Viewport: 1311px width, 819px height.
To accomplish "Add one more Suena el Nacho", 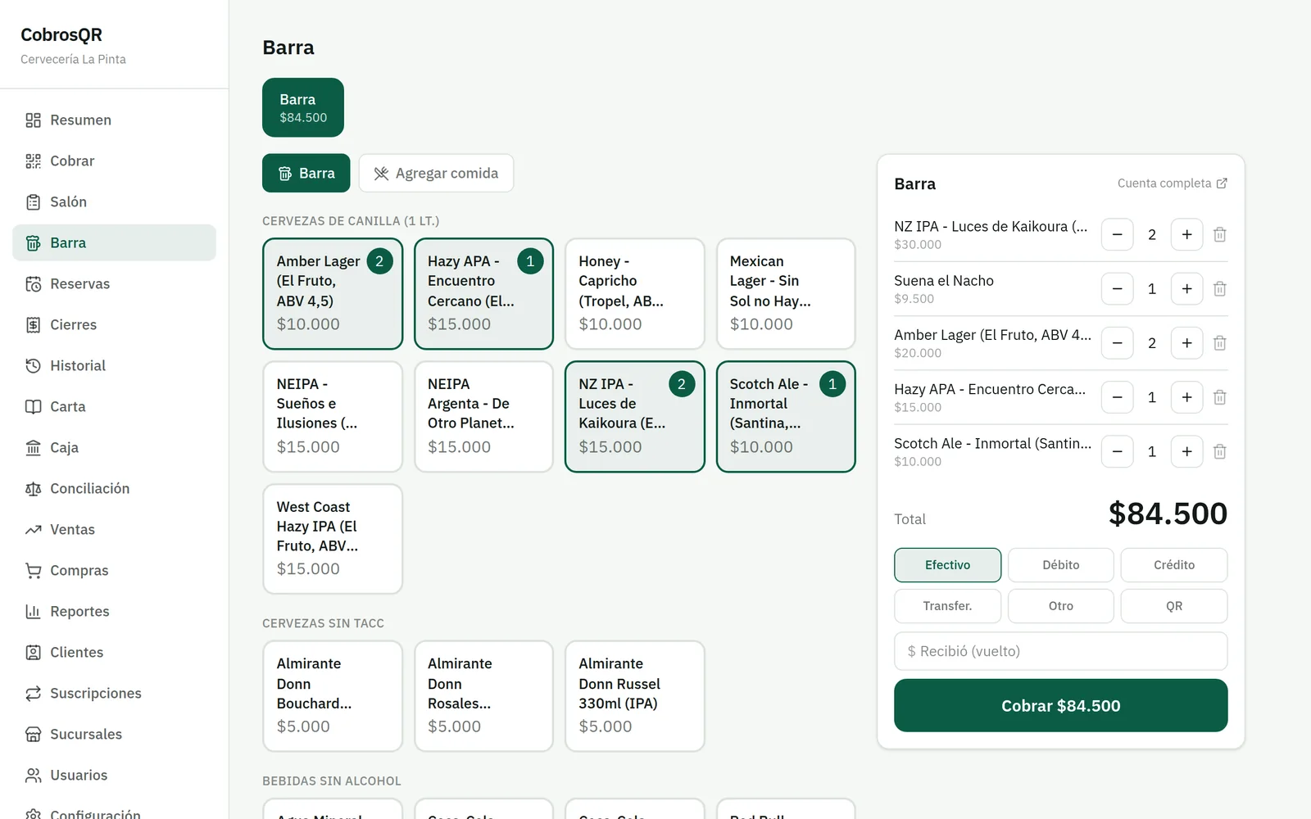I will click(1186, 288).
